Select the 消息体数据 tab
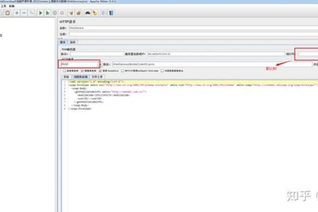Image resolution: width=318 pixels, height=212 pixels. click(81, 77)
